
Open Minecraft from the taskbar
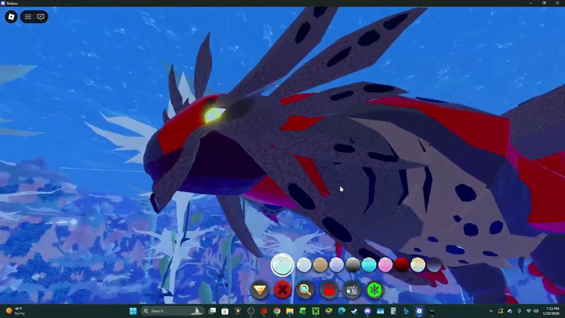click(x=316, y=311)
